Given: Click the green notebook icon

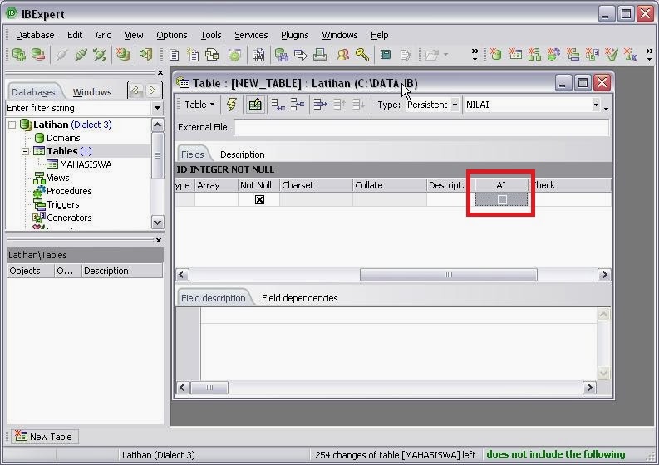Looking at the screenshot, I should [x=386, y=55].
